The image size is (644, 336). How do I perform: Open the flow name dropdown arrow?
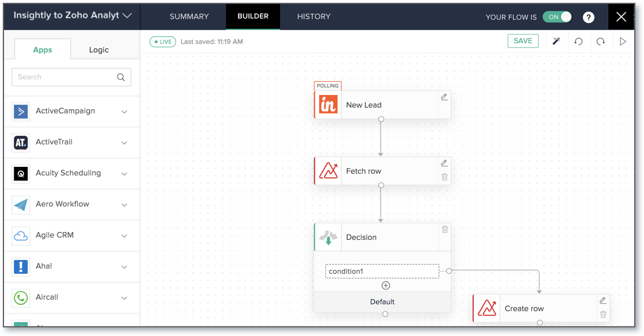(x=127, y=16)
